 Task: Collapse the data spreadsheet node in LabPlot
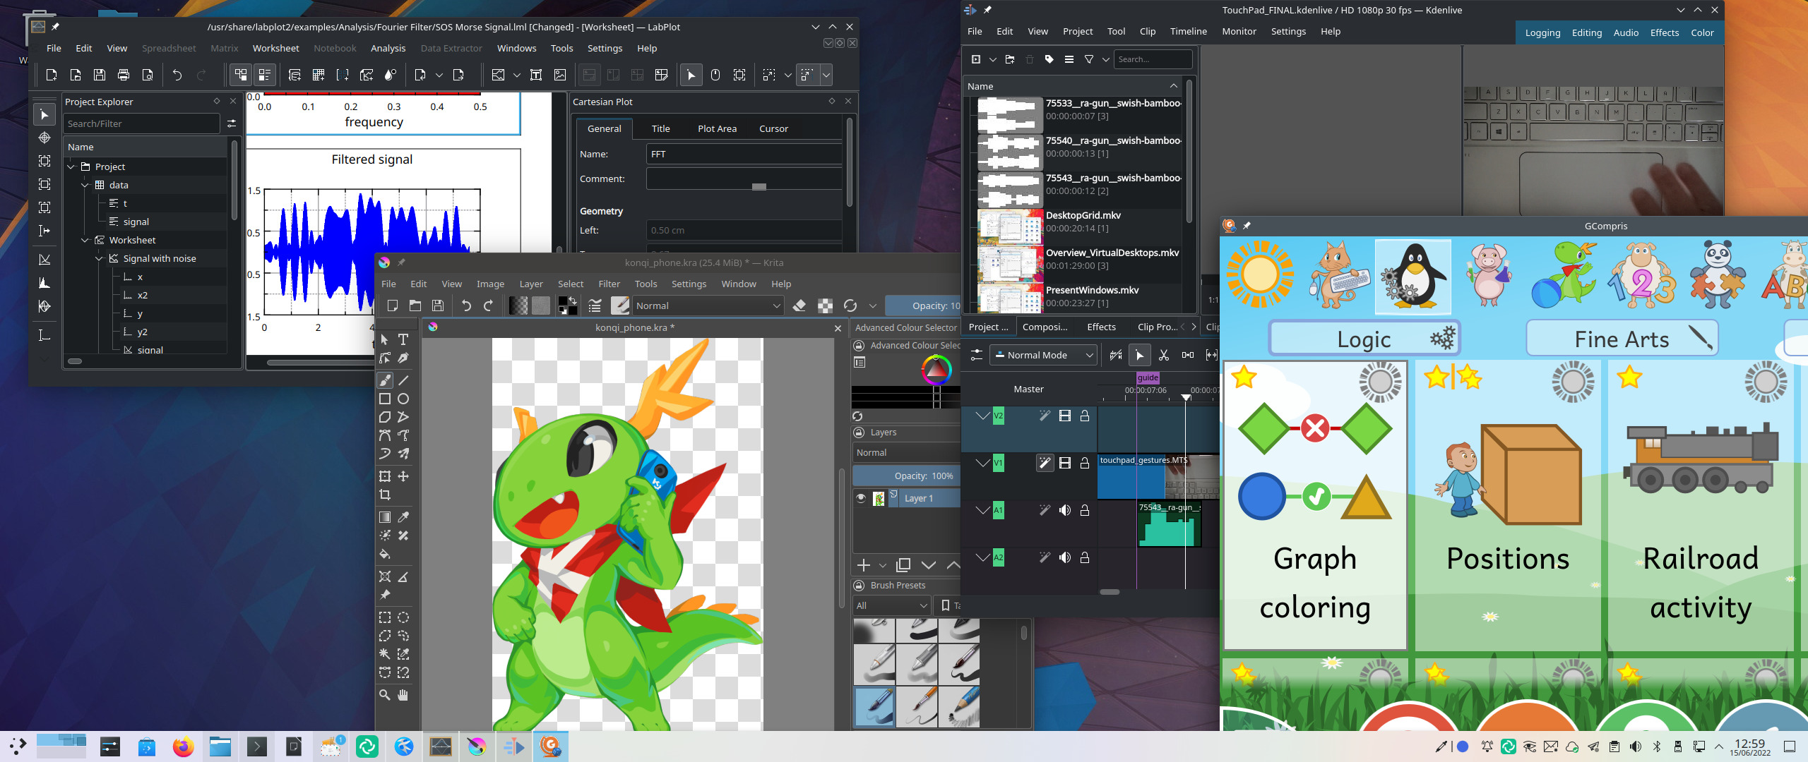point(85,185)
